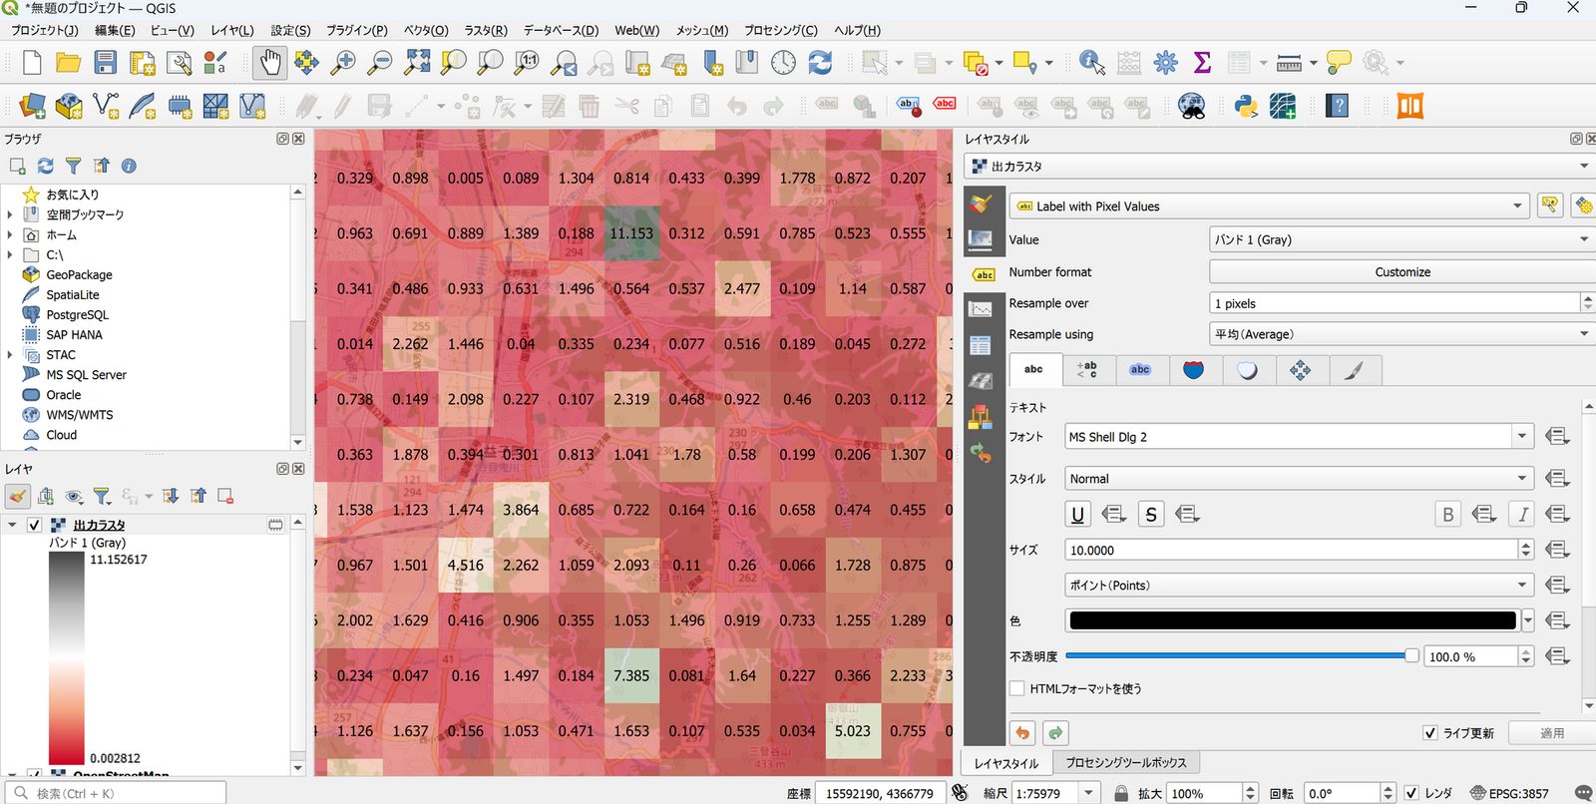Click the Save Project floppy icon
This screenshot has width=1596, height=804.
[106, 63]
